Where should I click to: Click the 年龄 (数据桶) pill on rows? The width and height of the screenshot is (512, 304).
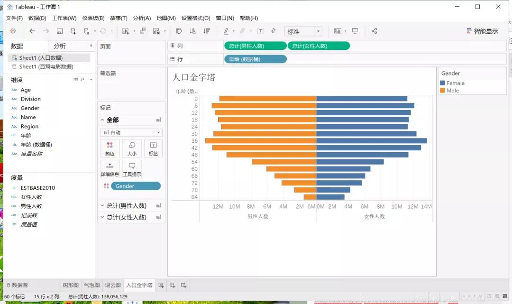[x=256, y=59]
